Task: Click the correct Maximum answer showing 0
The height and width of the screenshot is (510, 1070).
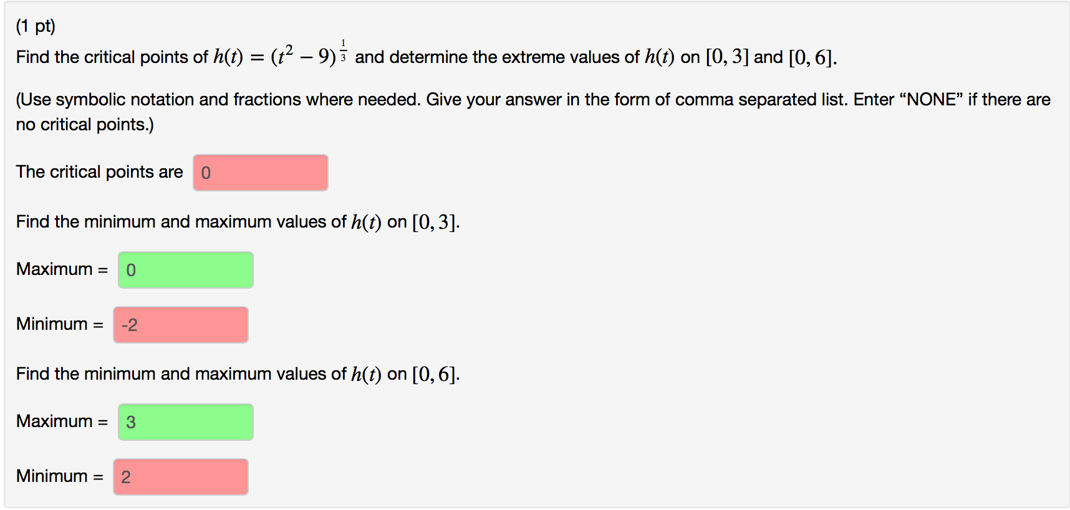Action: [185, 269]
